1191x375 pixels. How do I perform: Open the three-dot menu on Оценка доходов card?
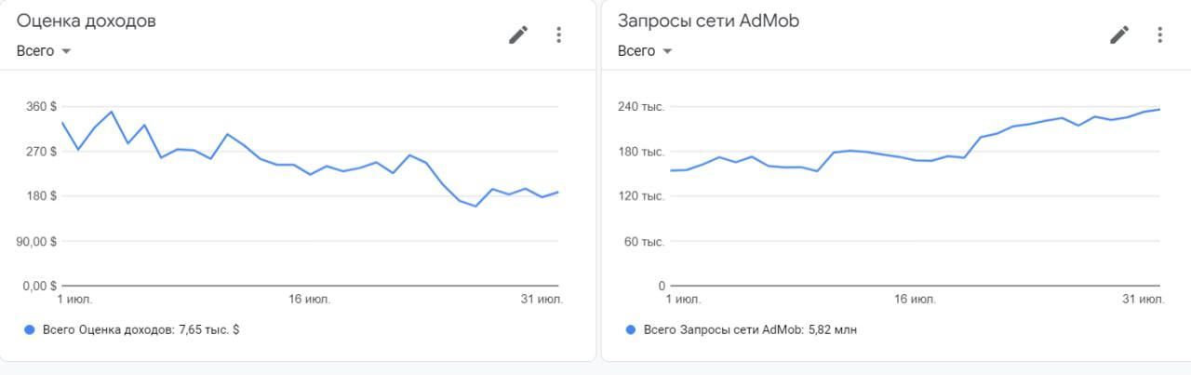[558, 35]
